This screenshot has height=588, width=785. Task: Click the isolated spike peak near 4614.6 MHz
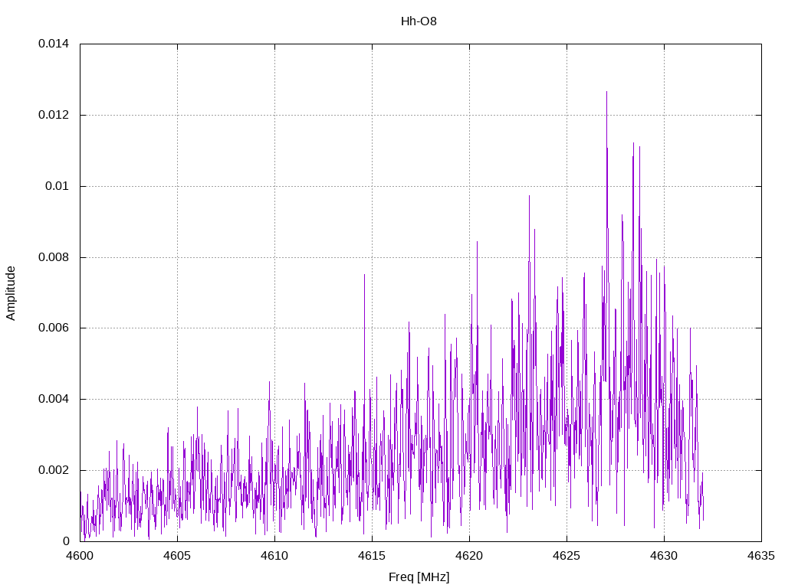[364, 275]
